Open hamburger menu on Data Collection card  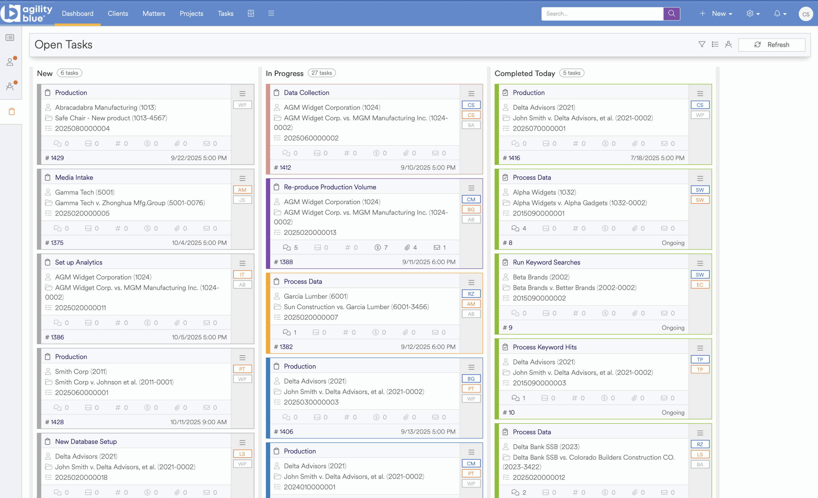pyautogui.click(x=471, y=94)
